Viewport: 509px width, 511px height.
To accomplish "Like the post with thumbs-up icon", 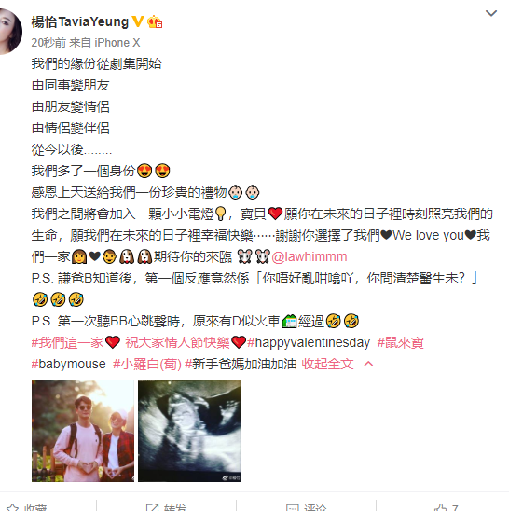I will coord(440,507).
